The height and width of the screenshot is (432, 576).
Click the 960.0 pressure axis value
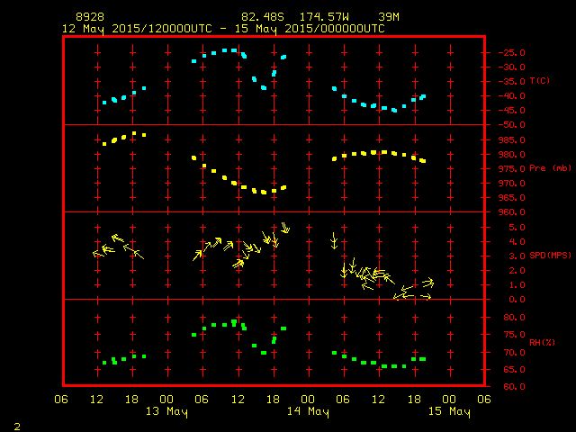tap(512, 212)
